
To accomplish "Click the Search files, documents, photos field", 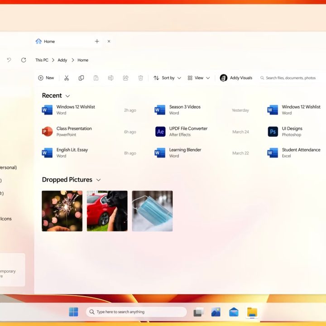I will click(x=290, y=78).
